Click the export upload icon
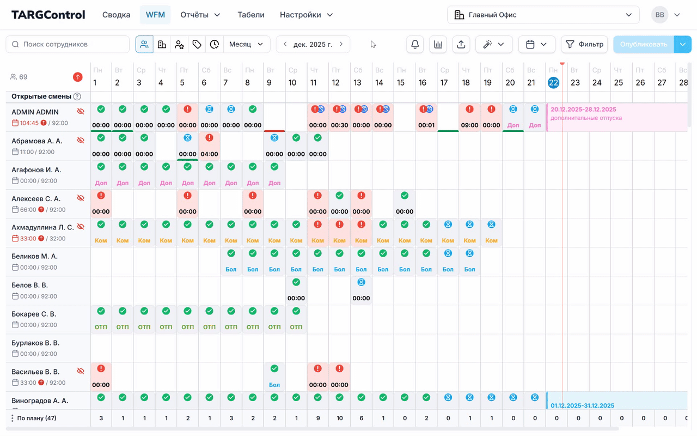The width and height of the screenshot is (697, 436). coord(461,45)
